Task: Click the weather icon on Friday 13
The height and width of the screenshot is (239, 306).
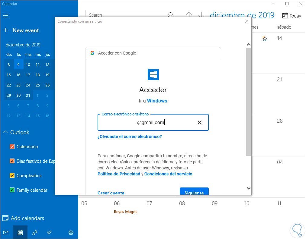Action: tap(264, 38)
